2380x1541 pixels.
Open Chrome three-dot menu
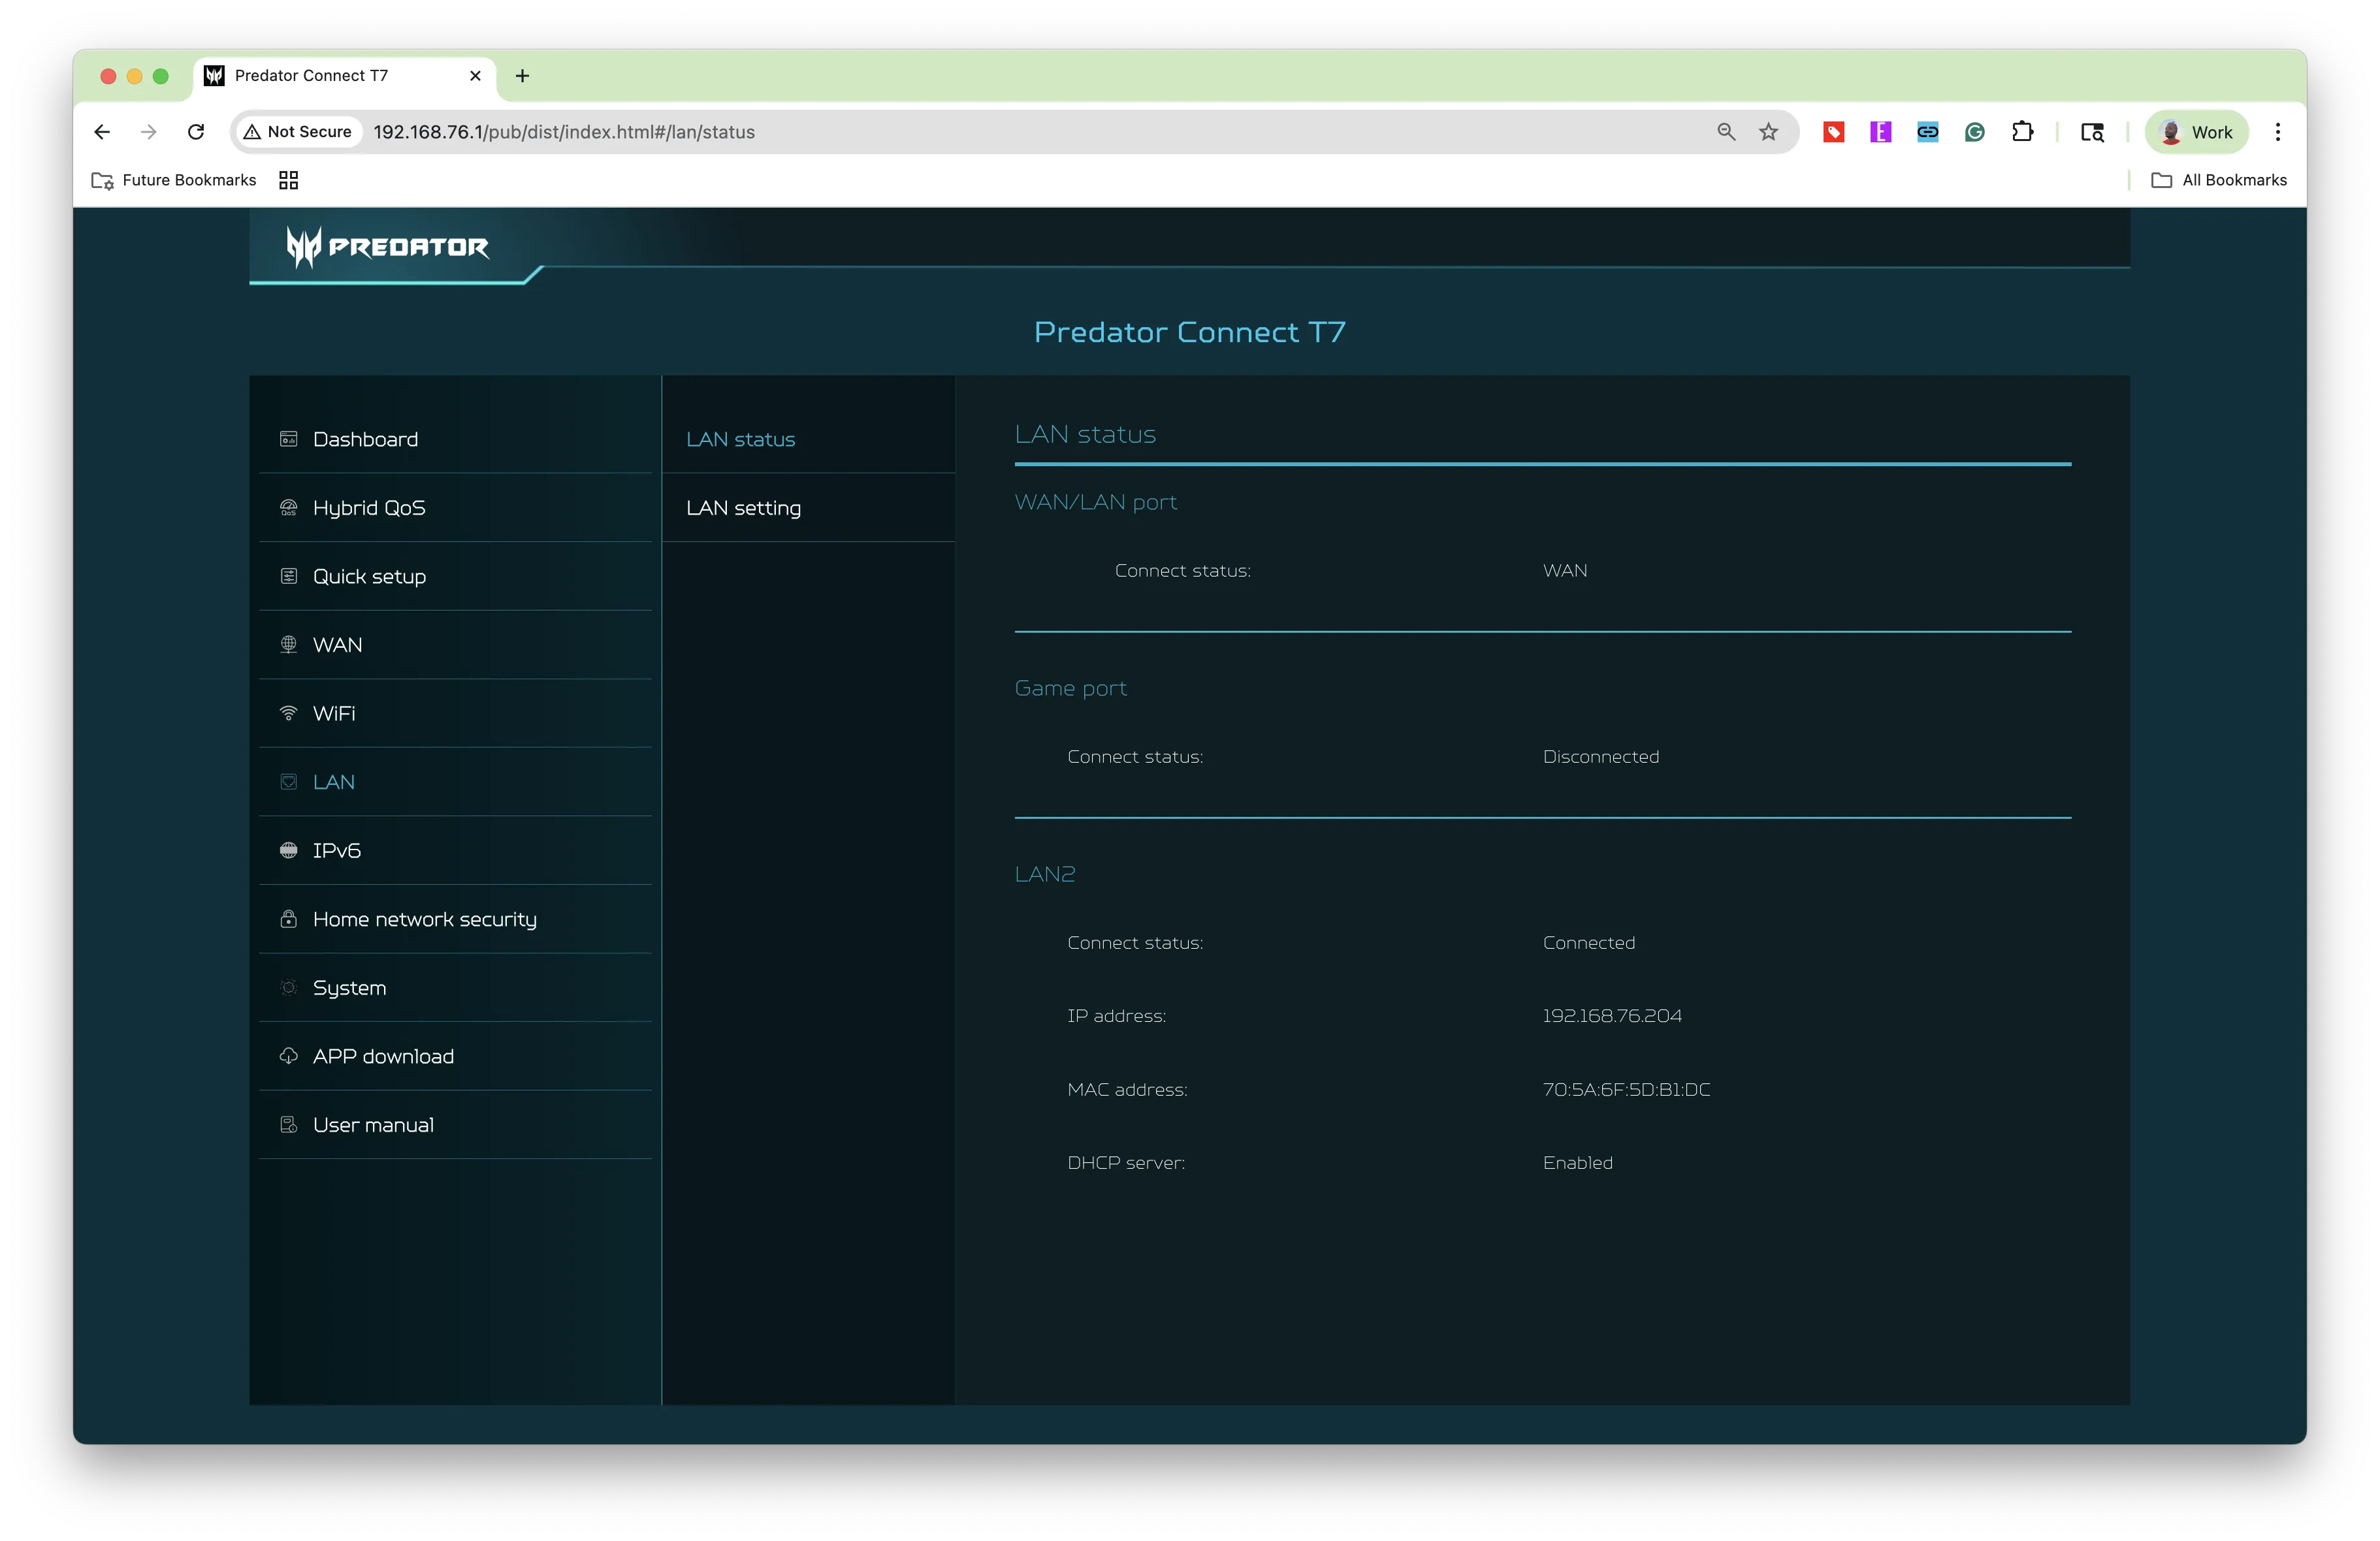(x=2278, y=132)
